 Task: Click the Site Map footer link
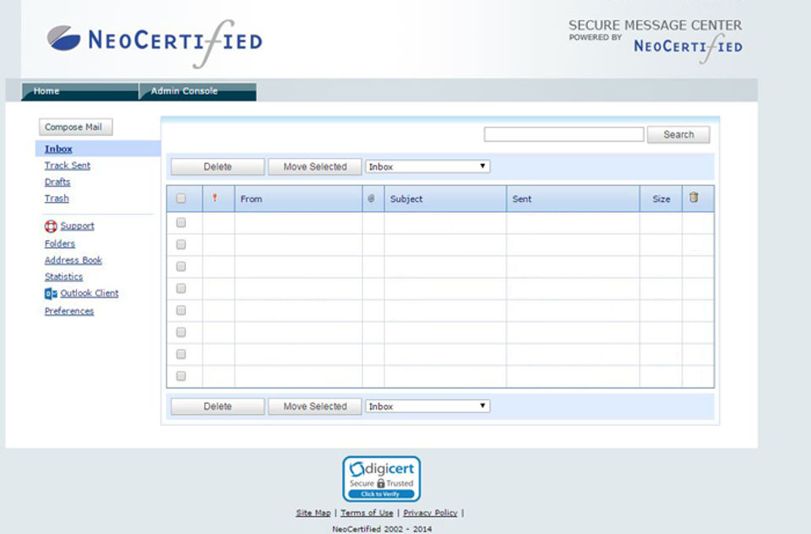click(x=313, y=513)
